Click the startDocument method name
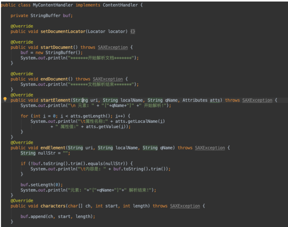The image size is (288, 227). click(57, 47)
